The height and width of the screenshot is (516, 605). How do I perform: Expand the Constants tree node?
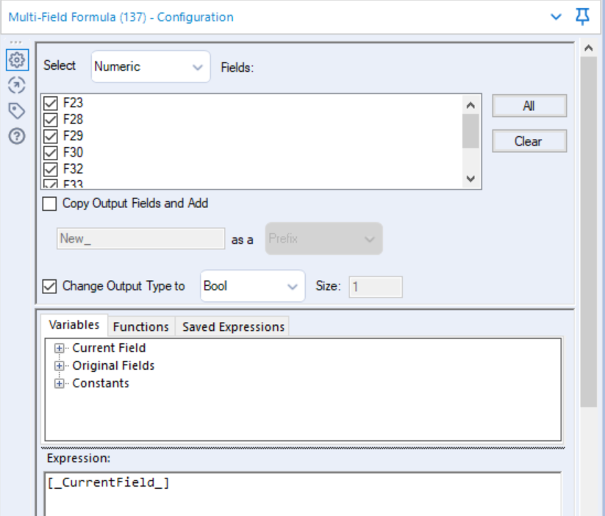pyautogui.click(x=58, y=383)
